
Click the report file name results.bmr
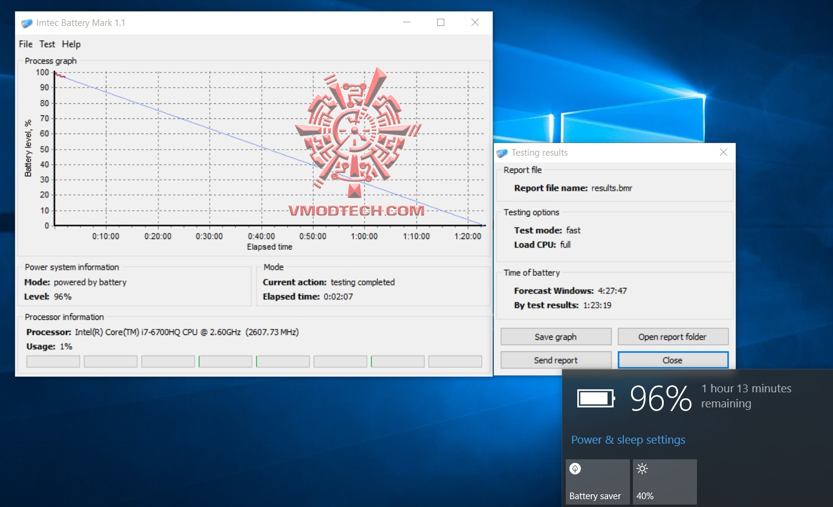tap(612, 188)
